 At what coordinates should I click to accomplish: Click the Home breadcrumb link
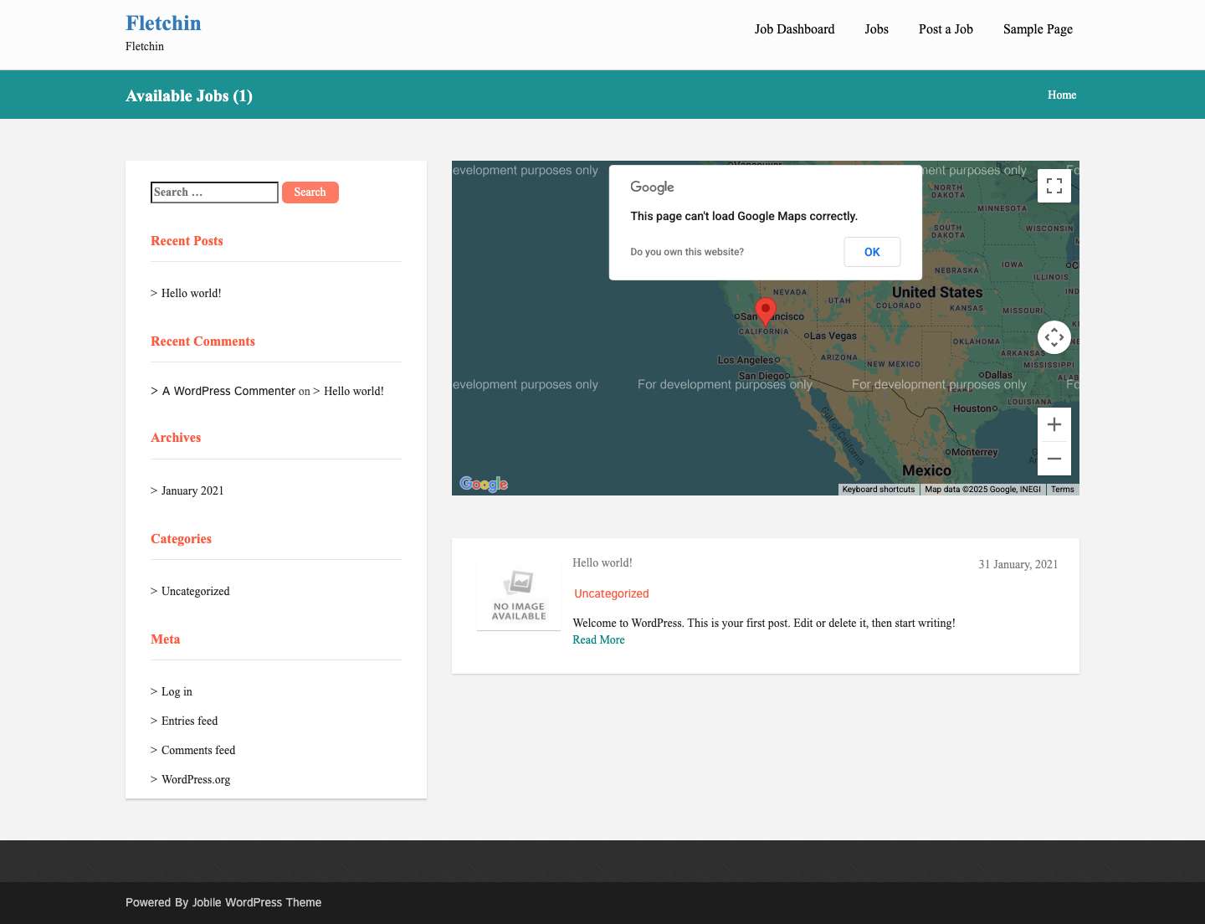click(x=1061, y=95)
